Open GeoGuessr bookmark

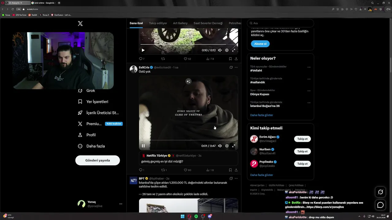click(x=61, y=15)
